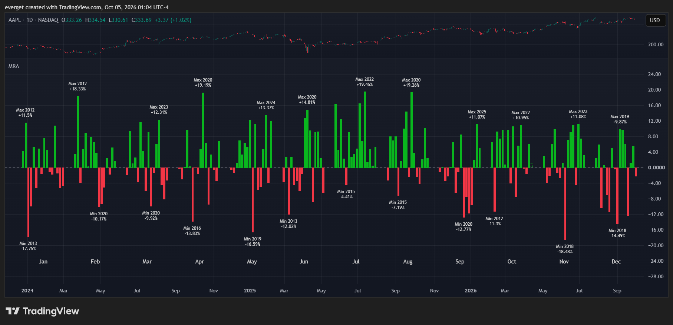Click the TradingView logo

click(42, 311)
